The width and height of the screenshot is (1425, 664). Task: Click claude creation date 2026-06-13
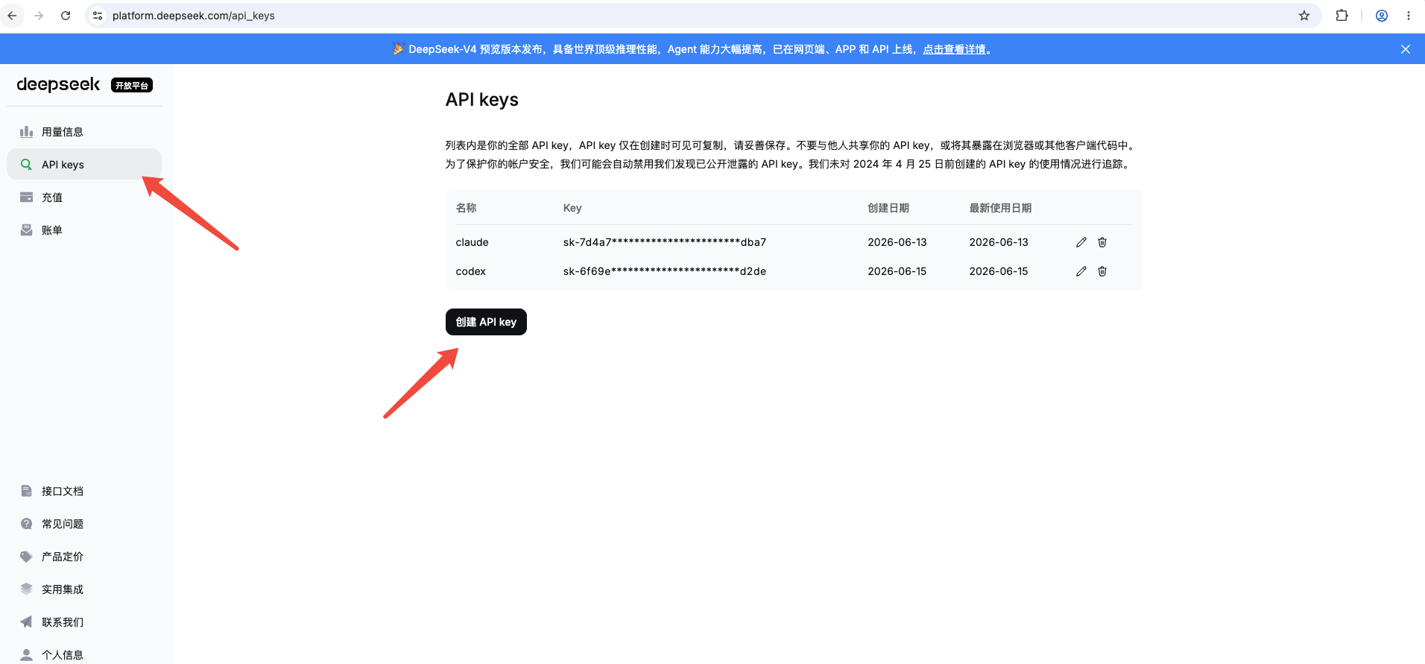tap(897, 242)
